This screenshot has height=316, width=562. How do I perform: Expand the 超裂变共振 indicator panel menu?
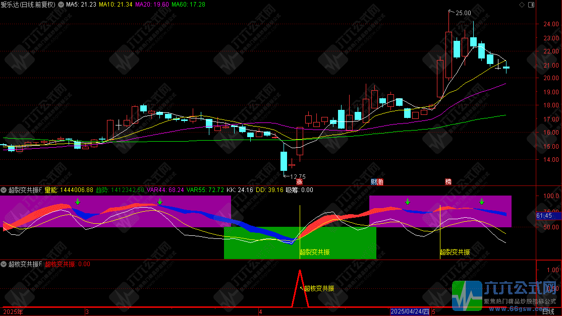tap(4, 190)
